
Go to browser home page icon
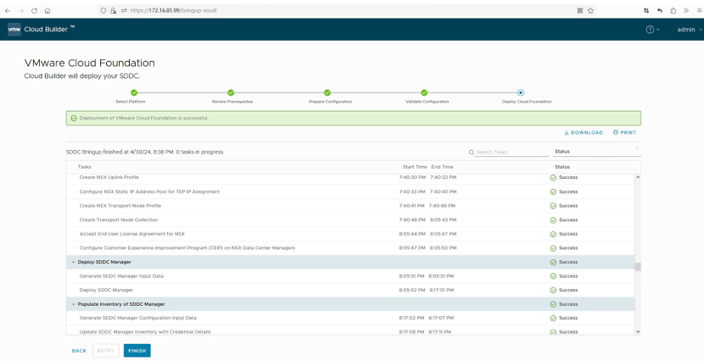(47, 10)
